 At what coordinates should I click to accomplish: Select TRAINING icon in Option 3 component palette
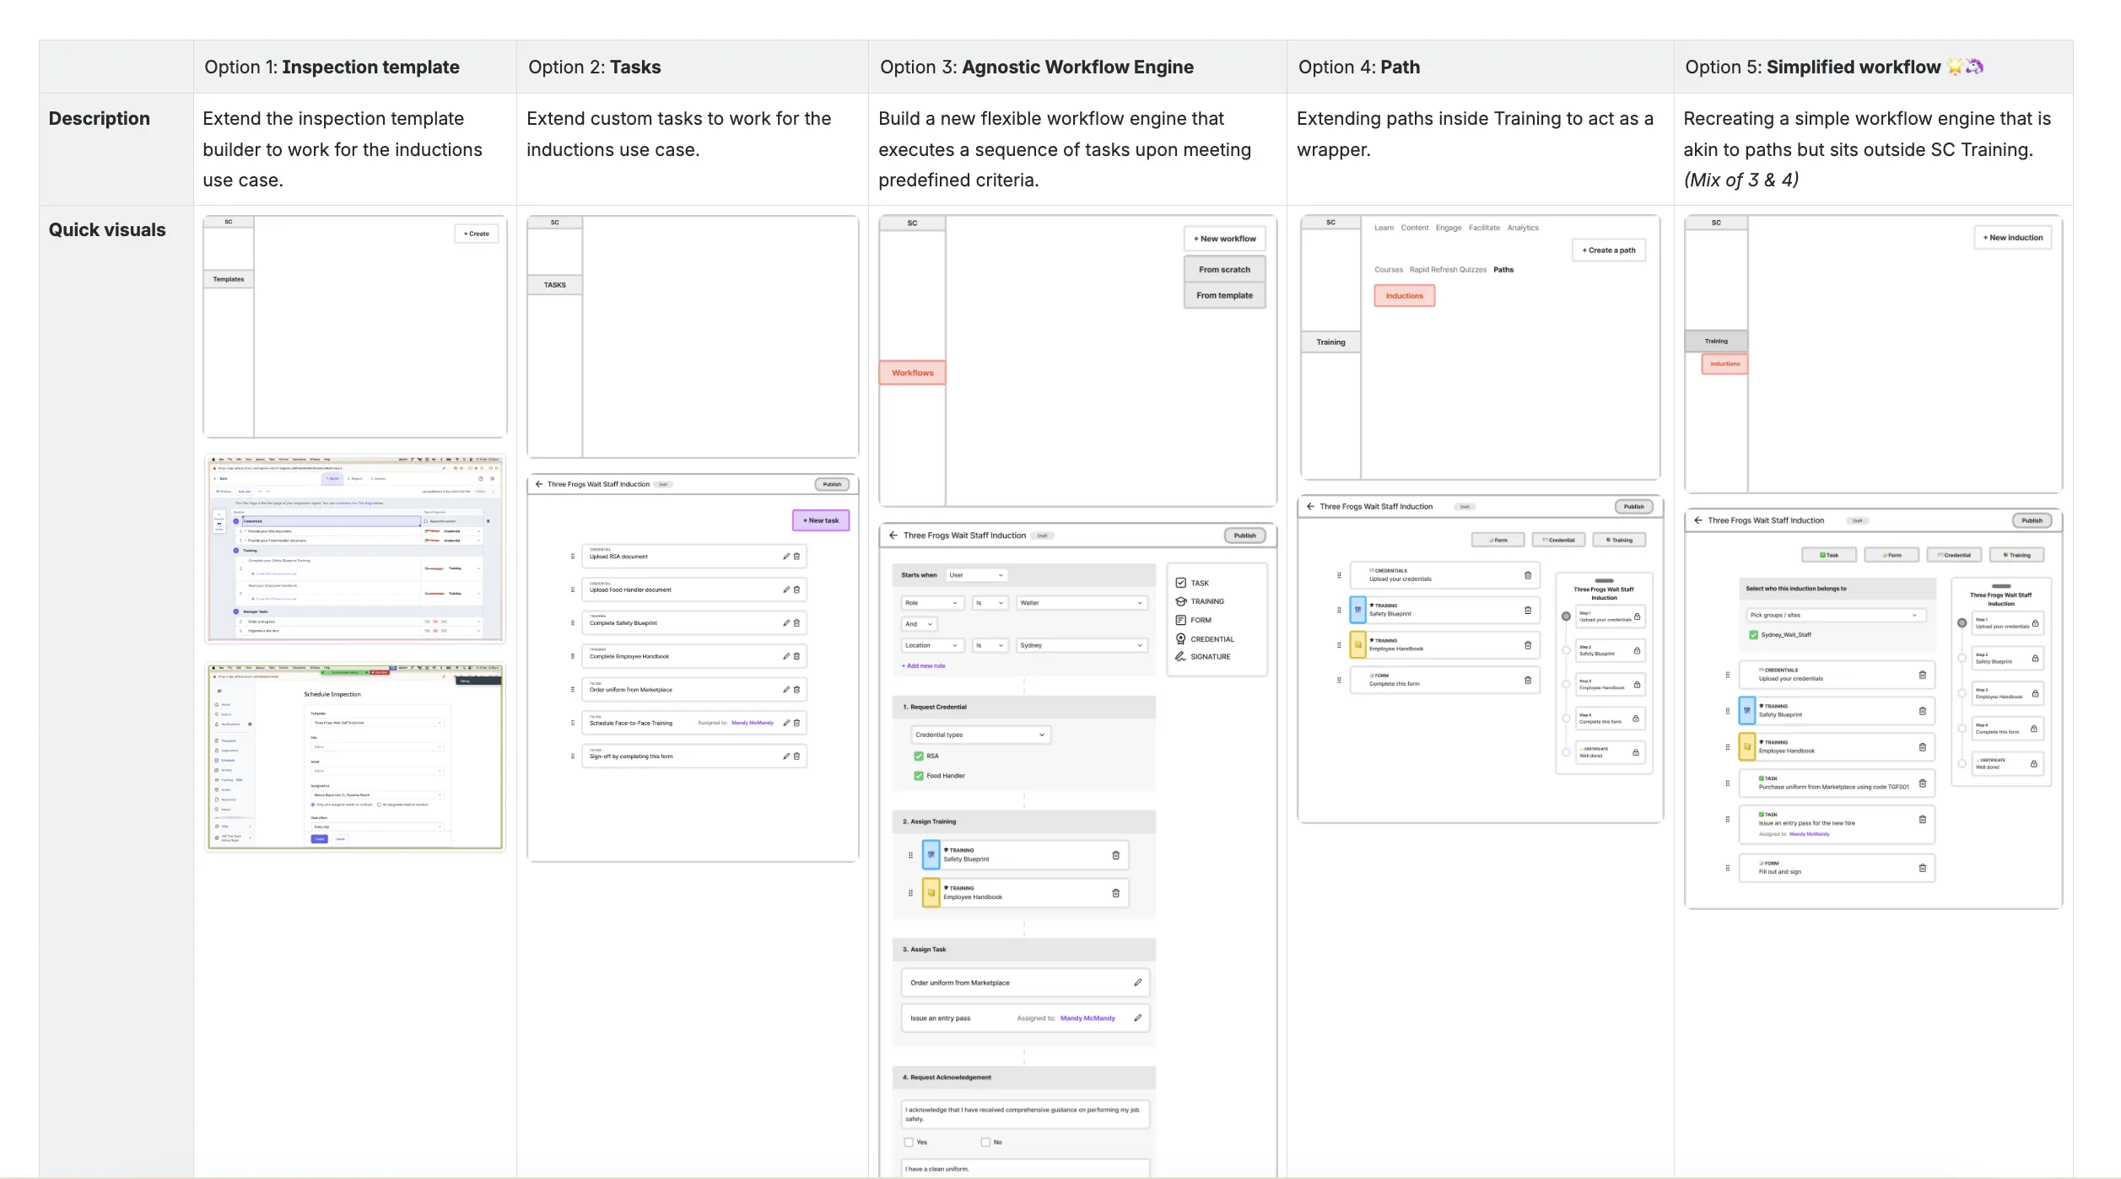pyautogui.click(x=1181, y=602)
